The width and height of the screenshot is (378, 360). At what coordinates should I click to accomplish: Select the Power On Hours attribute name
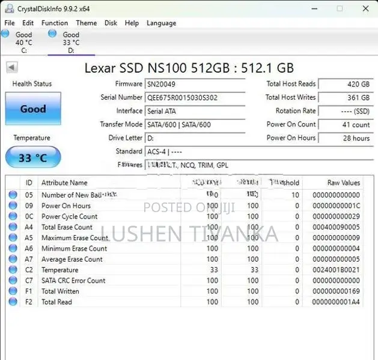(66, 206)
